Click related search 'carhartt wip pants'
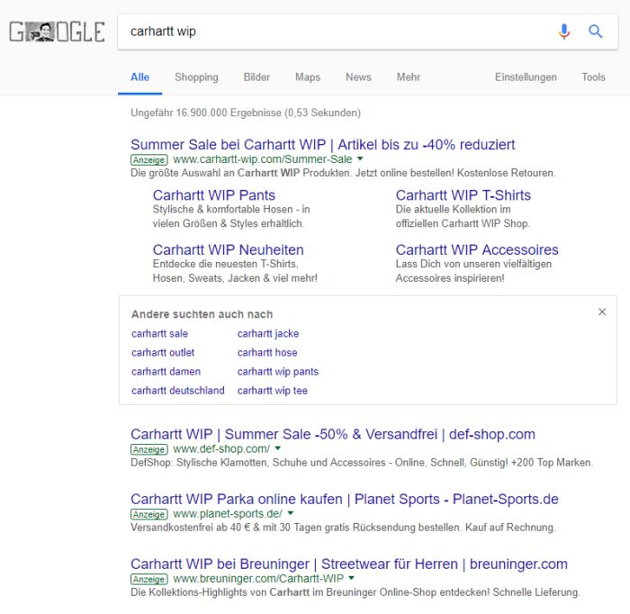 277,371
